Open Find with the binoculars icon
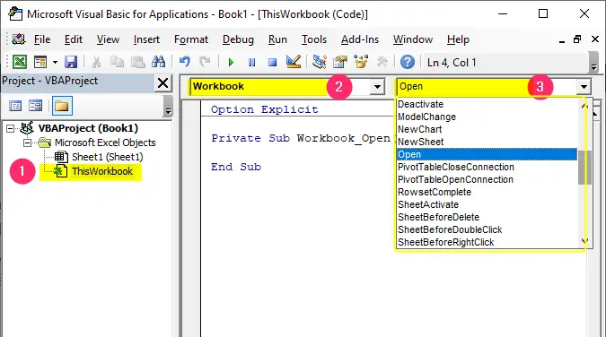Screen dimensions: 606x337 click(x=158, y=62)
